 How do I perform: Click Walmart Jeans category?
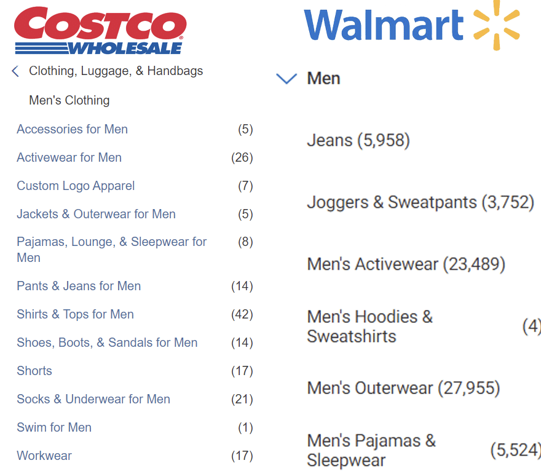358,140
